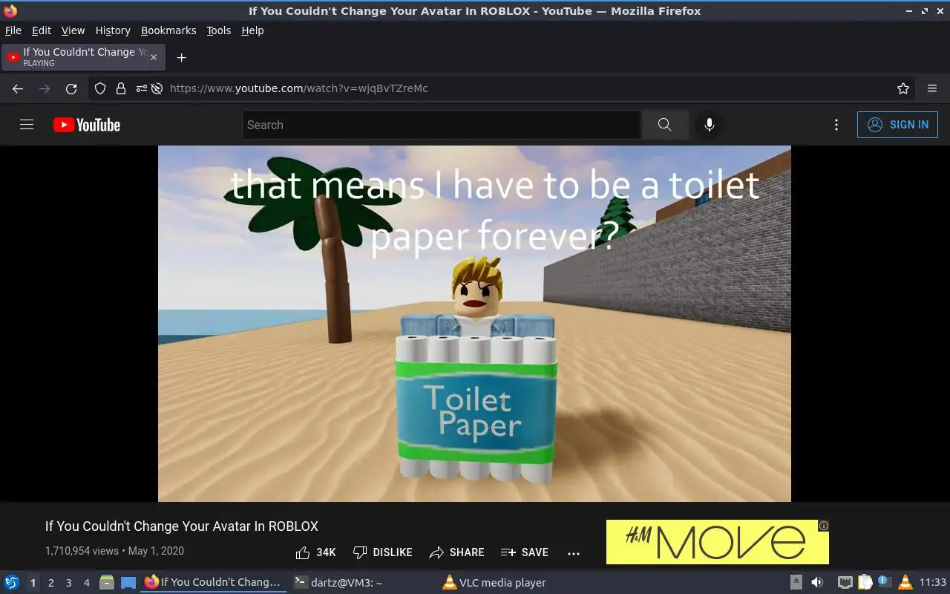The image size is (950, 594).
Task: Share the video
Action: click(456, 552)
